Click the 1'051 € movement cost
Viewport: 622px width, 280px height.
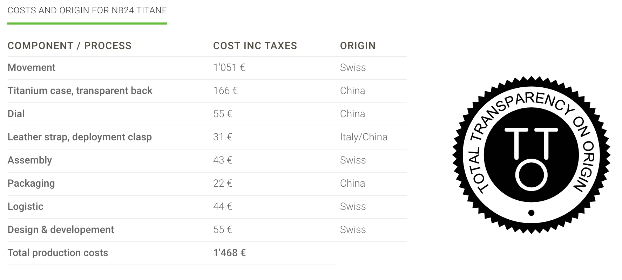pyautogui.click(x=229, y=67)
